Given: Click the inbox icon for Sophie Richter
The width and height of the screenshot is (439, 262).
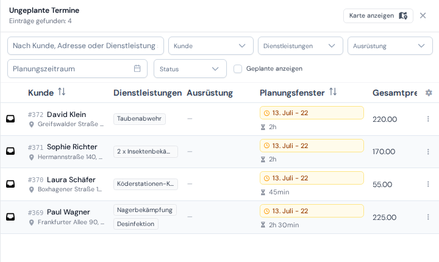Looking at the screenshot, I should click(10, 151).
